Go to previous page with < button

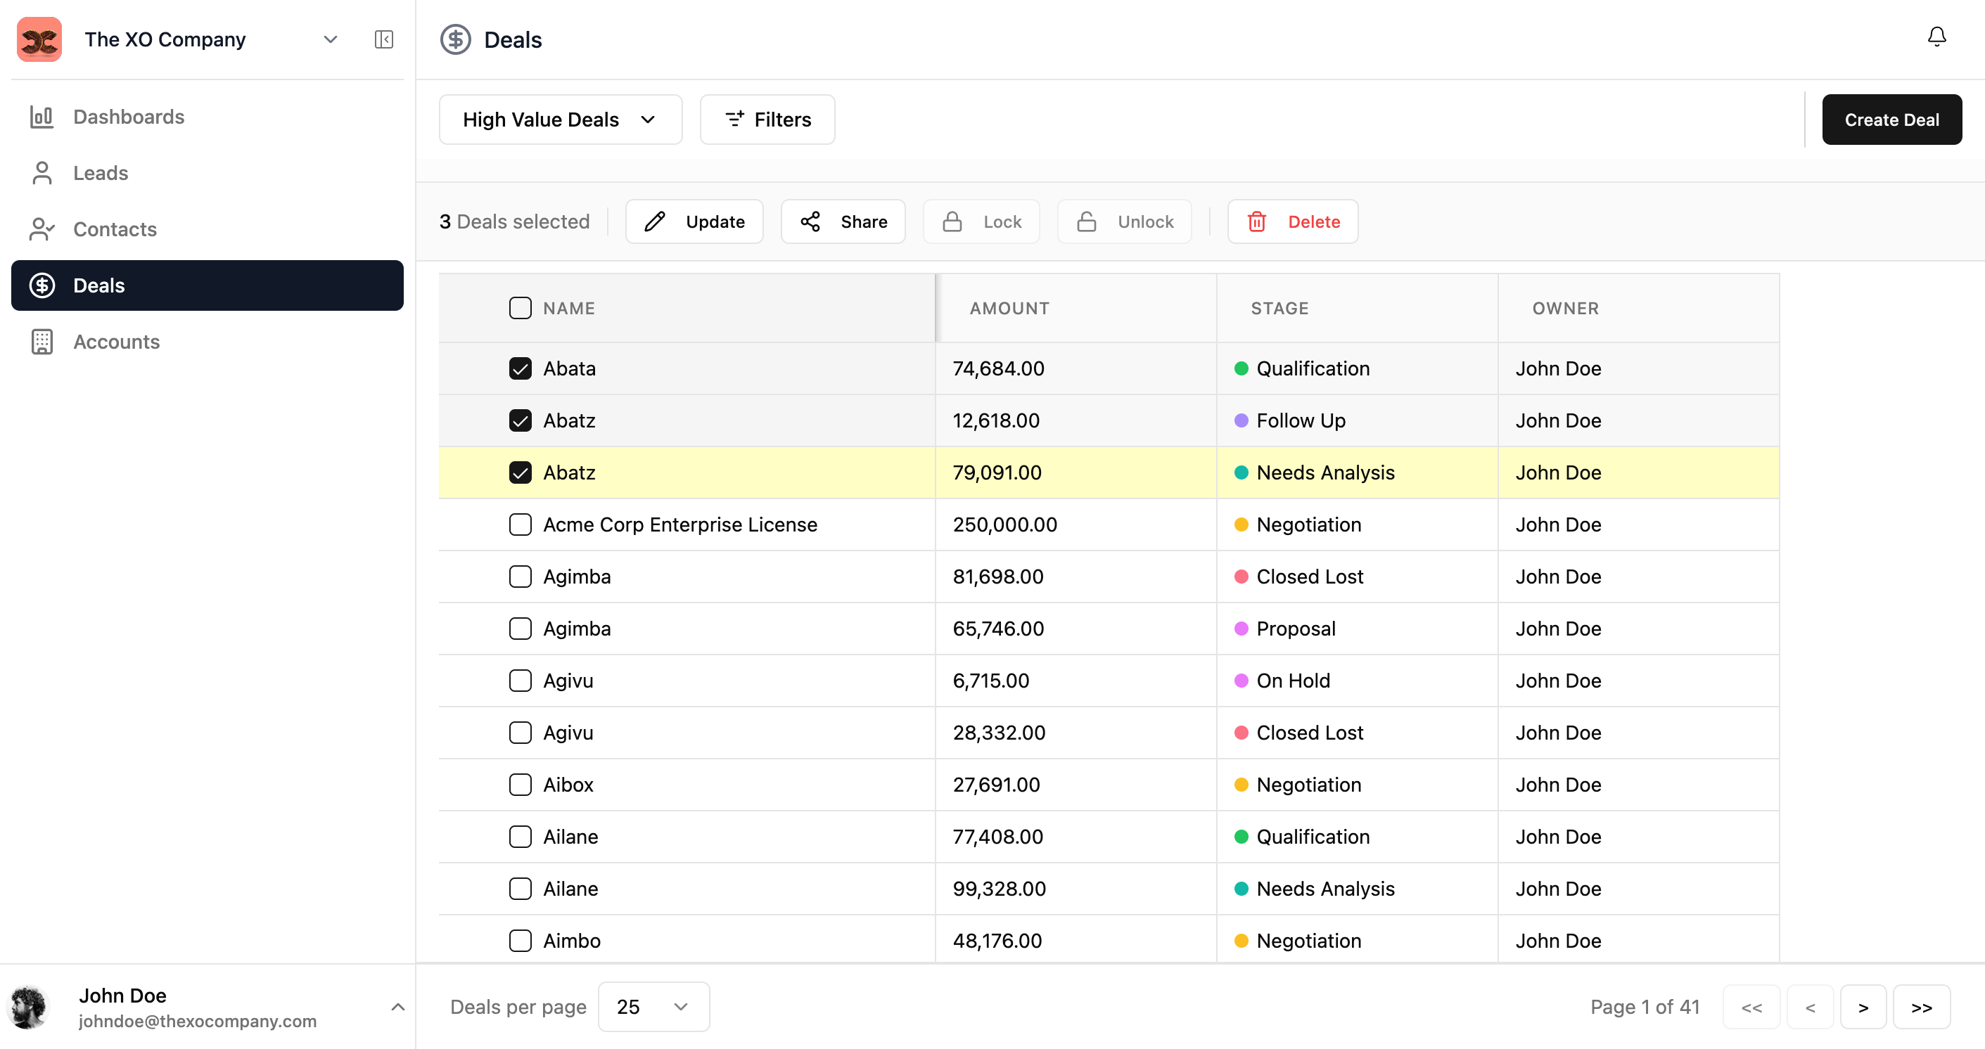pyautogui.click(x=1809, y=1007)
